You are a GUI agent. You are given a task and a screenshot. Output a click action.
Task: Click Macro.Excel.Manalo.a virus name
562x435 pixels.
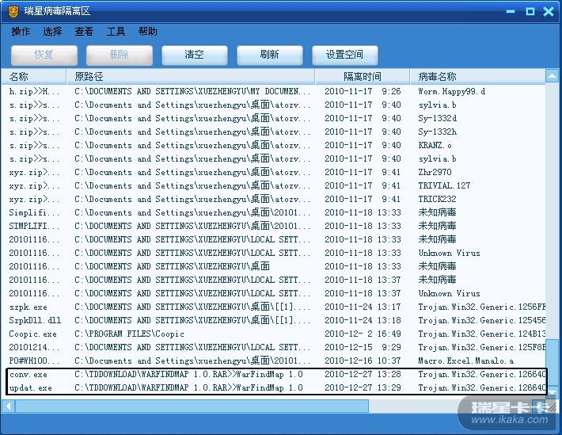coord(466,361)
